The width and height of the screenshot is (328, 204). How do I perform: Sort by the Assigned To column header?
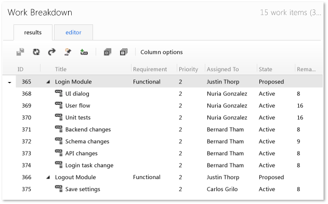click(223, 69)
